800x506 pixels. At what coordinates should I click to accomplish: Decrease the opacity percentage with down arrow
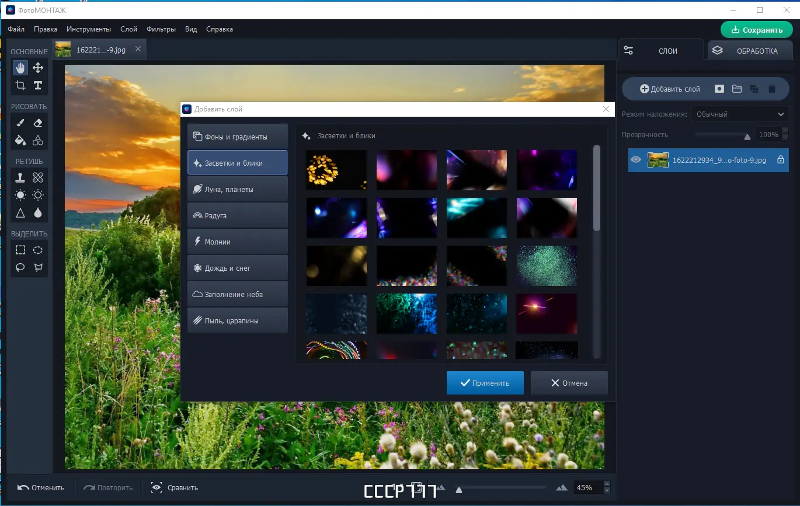click(785, 138)
